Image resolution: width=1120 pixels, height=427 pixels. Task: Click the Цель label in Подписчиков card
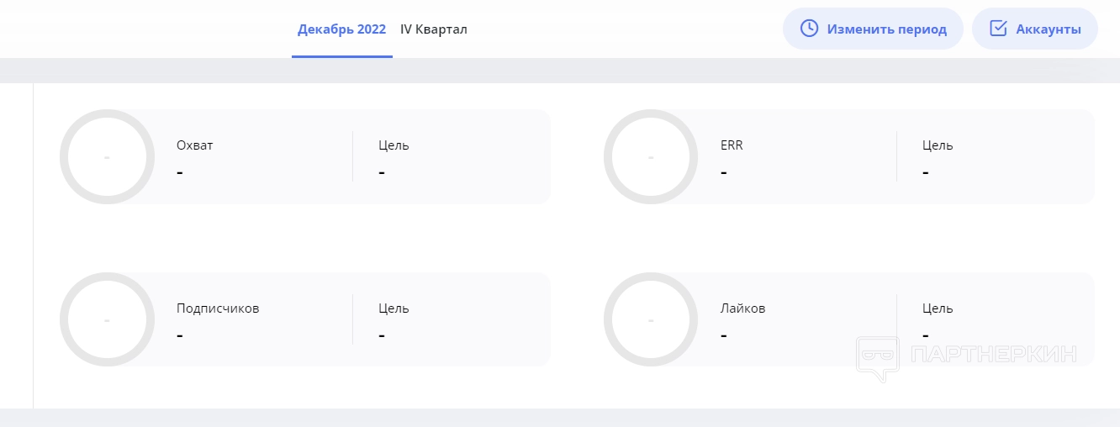[x=394, y=308]
